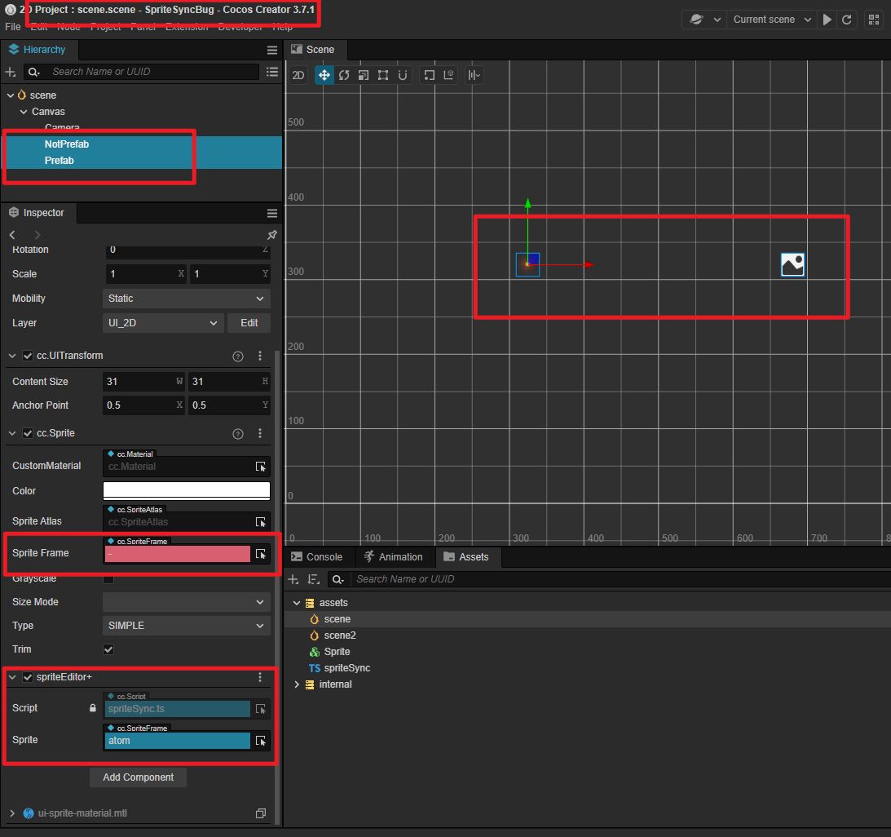Enable the Grayscale checkbox
891x837 pixels.
click(108, 579)
